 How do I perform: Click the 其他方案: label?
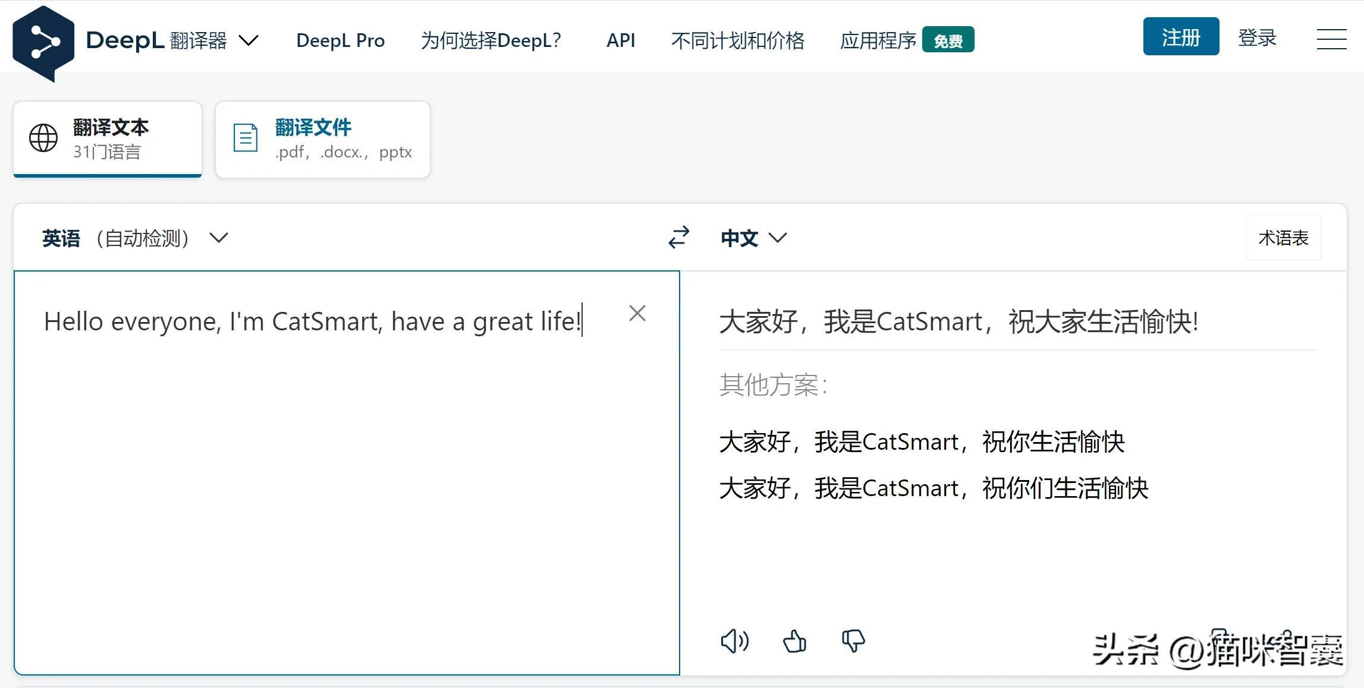tap(774, 385)
